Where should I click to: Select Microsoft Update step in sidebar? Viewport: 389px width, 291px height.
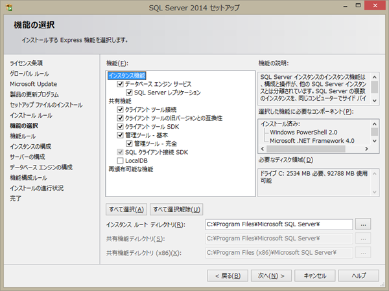coord(34,84)
